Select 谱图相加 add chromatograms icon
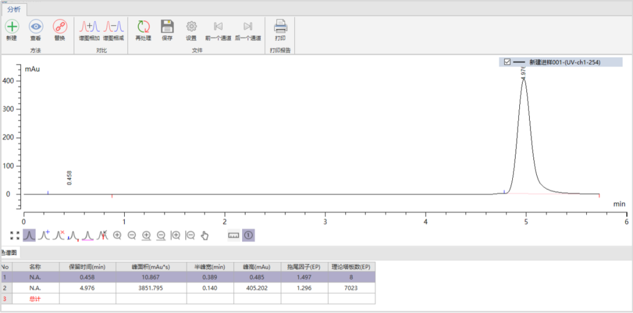633x313 pixels. click(x=89, y=26)
